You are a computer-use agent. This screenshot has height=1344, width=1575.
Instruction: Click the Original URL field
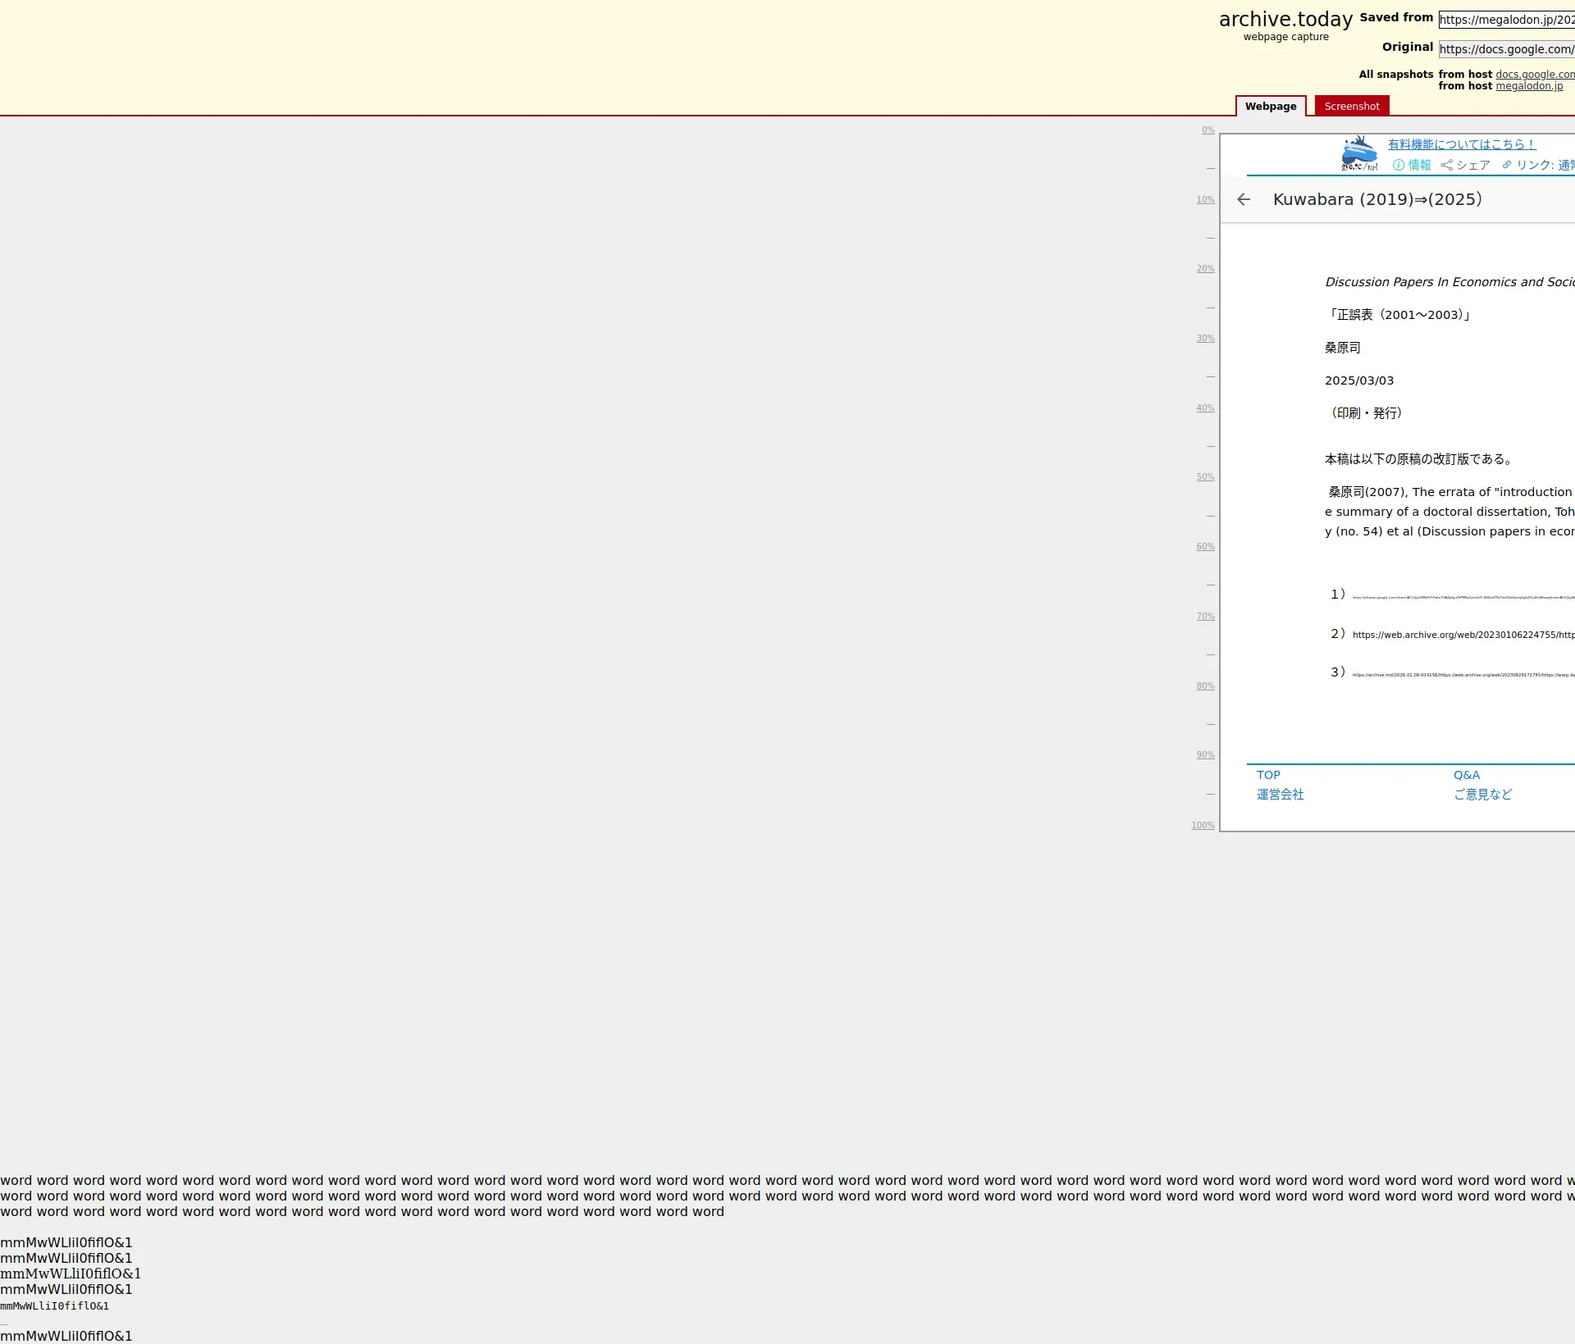click(1506, 49)
